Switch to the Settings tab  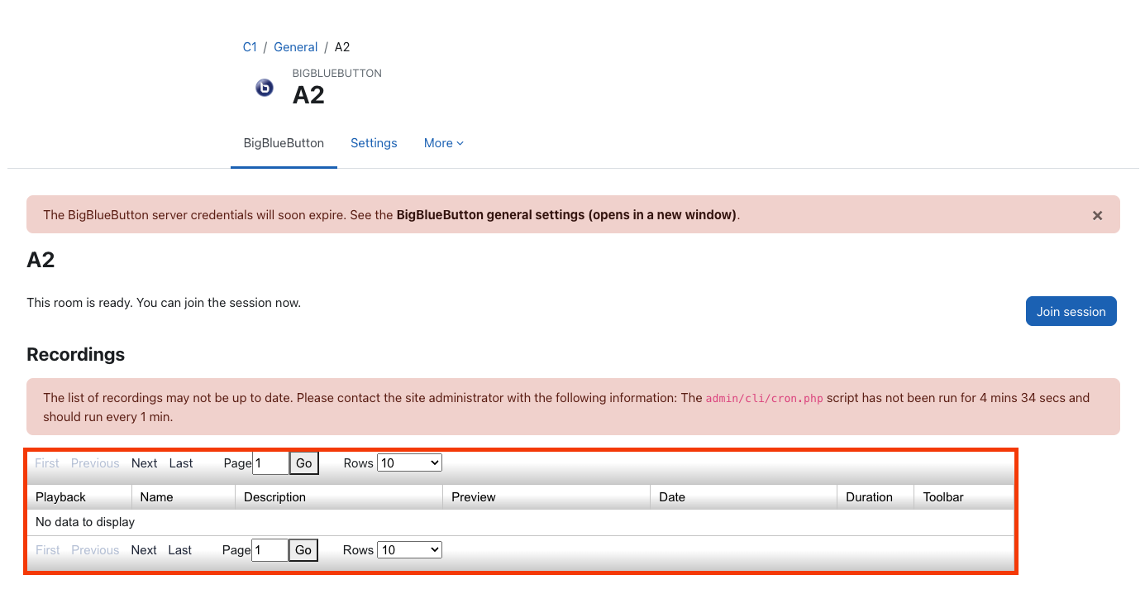[374, 143]
